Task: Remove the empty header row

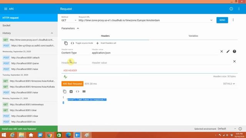Action: 234,61
